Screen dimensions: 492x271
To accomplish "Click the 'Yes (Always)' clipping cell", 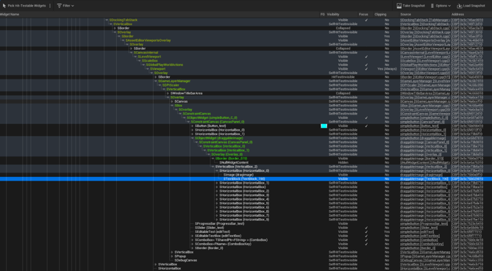I will (387, 69).
